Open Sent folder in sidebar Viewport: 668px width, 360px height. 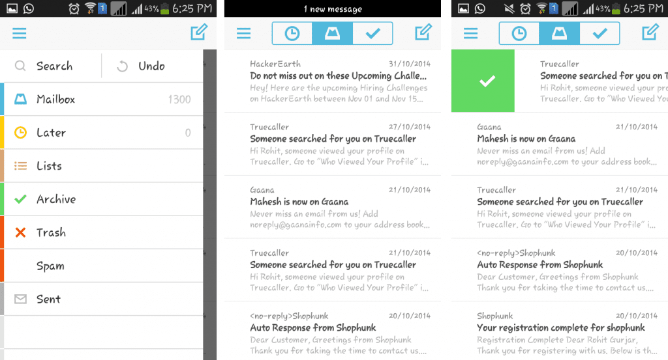[x=101, y=299]
